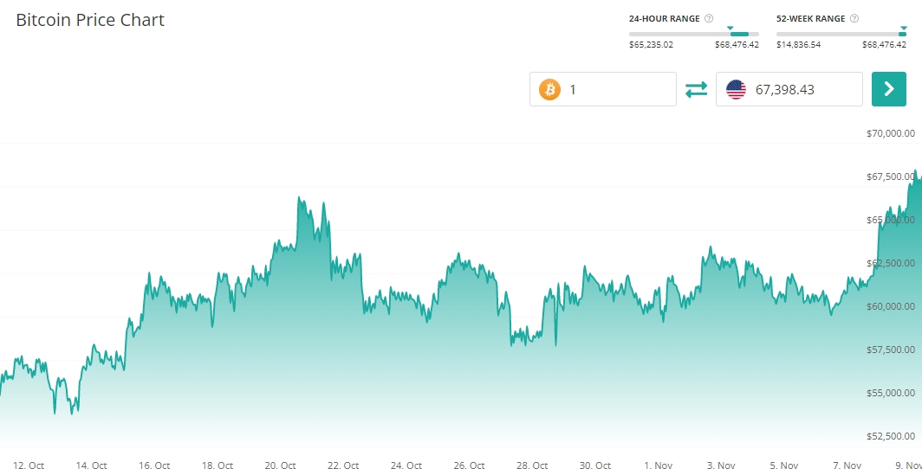Click the Bitcoin Price Chart heading
Viewport: 922px width, 475px height.
(90, 20)
